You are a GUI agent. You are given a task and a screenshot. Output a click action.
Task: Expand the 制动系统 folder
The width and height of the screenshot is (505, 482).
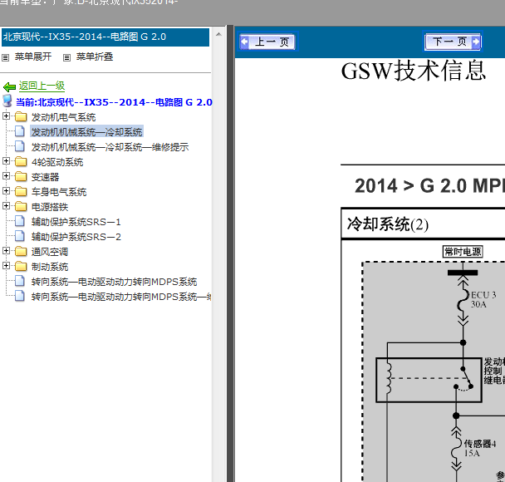click(x=6, y=265)
